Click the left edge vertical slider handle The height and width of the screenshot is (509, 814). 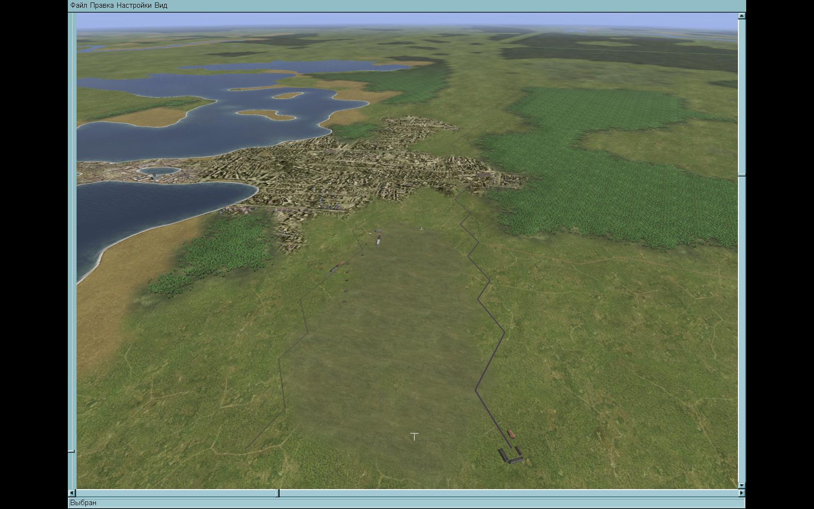pos(71,451)
